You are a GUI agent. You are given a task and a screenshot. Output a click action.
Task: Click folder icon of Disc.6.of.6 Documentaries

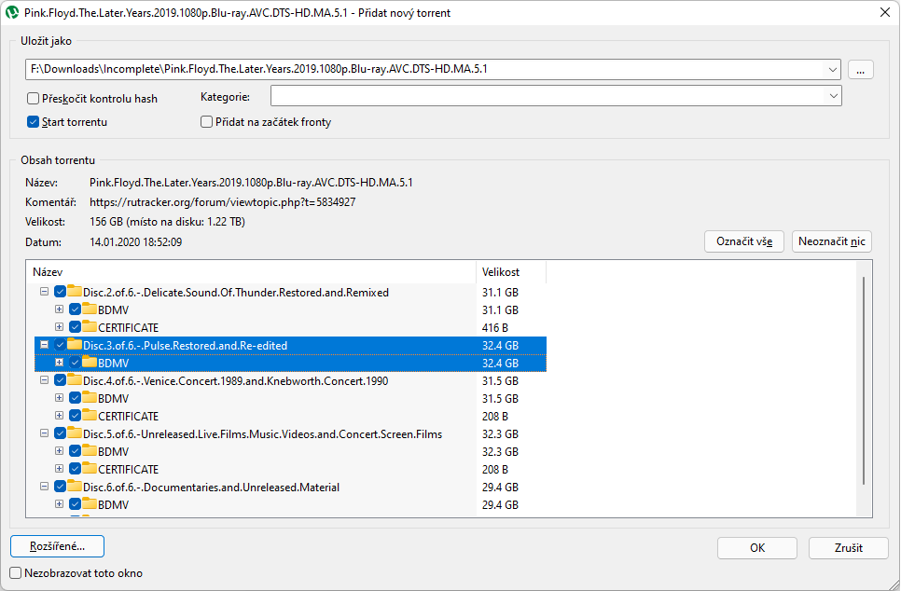click(75, 486)
